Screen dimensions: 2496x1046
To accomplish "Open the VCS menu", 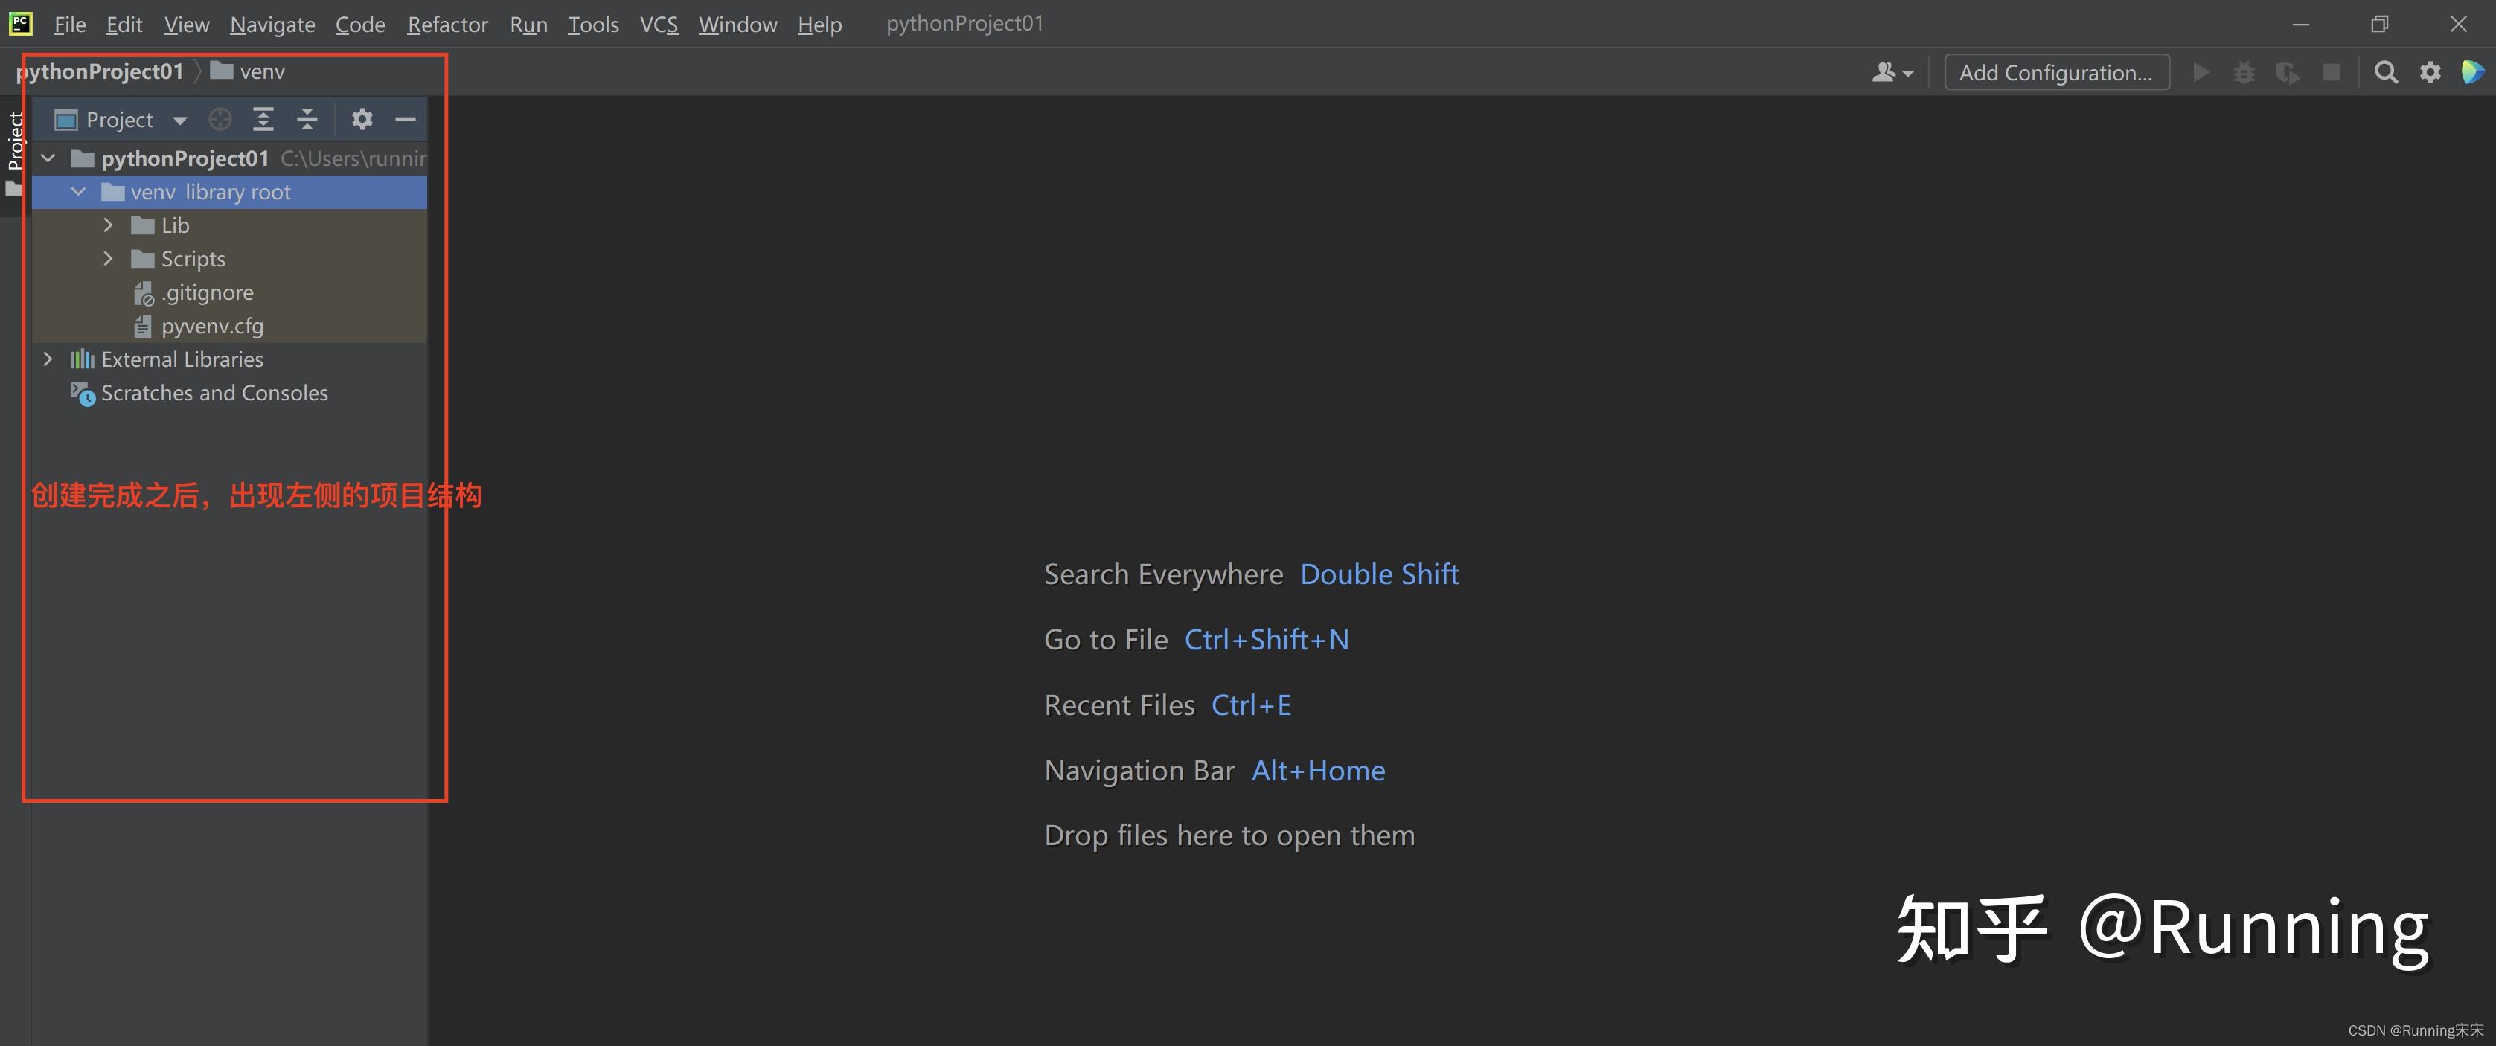I will point(658,25).
